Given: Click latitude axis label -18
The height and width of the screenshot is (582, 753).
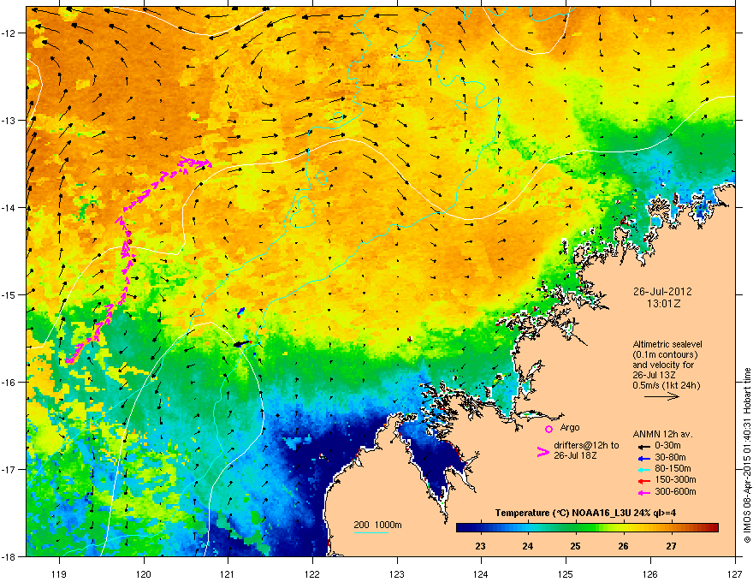Looking at the screenshot, I should pyautogui.click(x=9, y=556).
